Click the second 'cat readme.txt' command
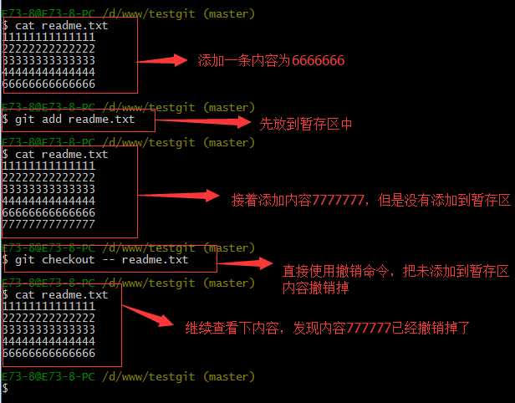Image resolution: width=515 pixels, height=403 pixels. (55, 155)
